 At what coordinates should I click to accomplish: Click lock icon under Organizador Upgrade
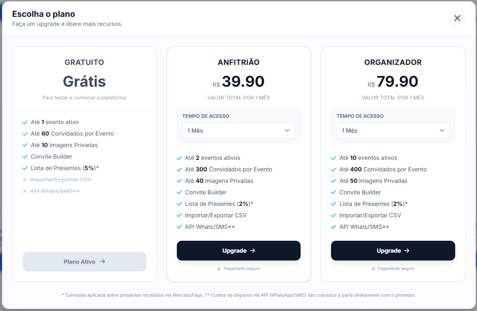coord(373,269)
